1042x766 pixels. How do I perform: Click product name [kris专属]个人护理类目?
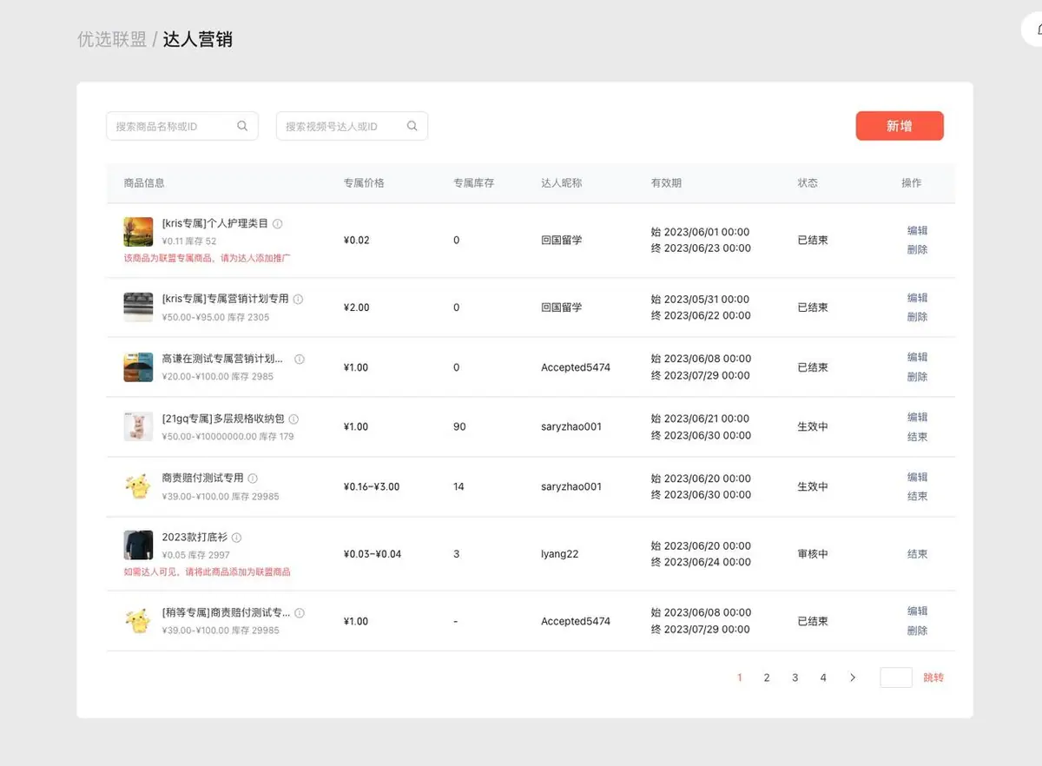[215, 223]
